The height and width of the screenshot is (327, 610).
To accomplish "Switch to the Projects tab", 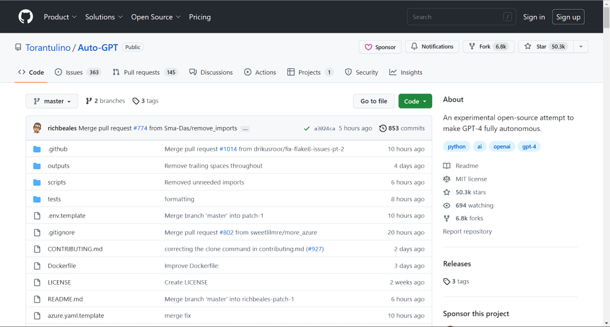I will tap(310, 72).
